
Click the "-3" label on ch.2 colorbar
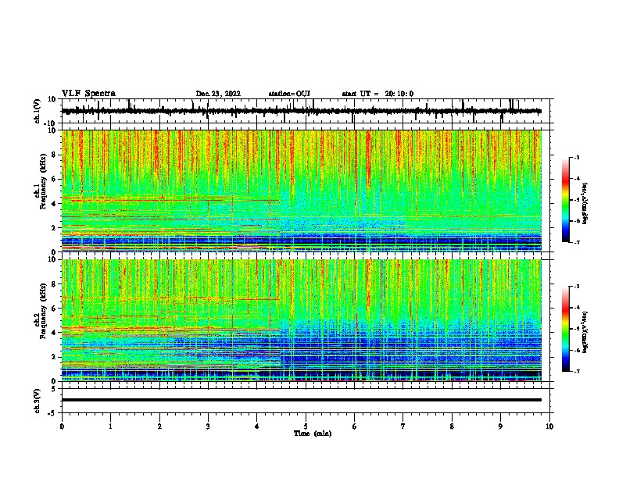[x=577, y=287]
